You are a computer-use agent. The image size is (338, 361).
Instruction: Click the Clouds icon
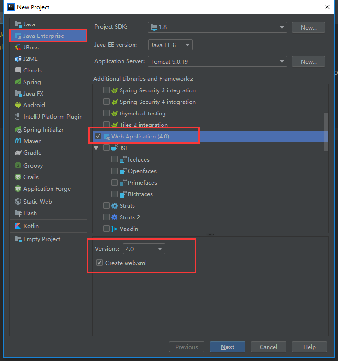click(x=18, y=70)
